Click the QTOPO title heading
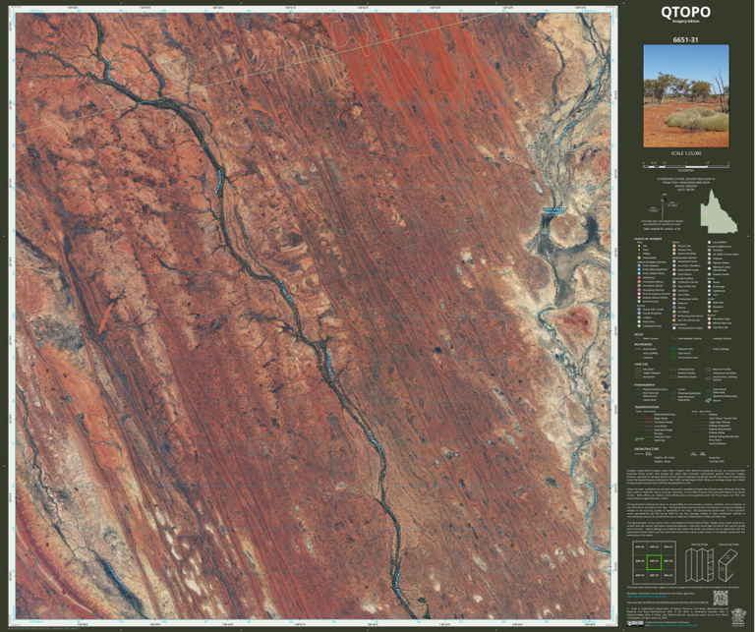755x632 pixels. pos(685,12)
